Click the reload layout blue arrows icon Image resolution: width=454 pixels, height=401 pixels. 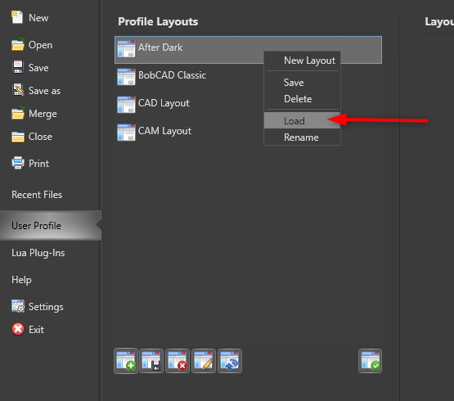pyautogui.click(x=230, y=361)
